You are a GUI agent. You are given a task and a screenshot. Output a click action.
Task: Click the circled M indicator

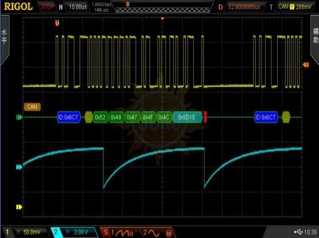click(169, 233)
